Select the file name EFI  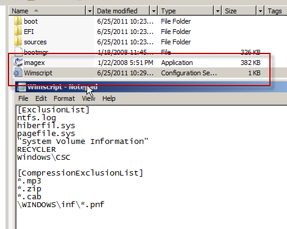[x=29, y=32]
